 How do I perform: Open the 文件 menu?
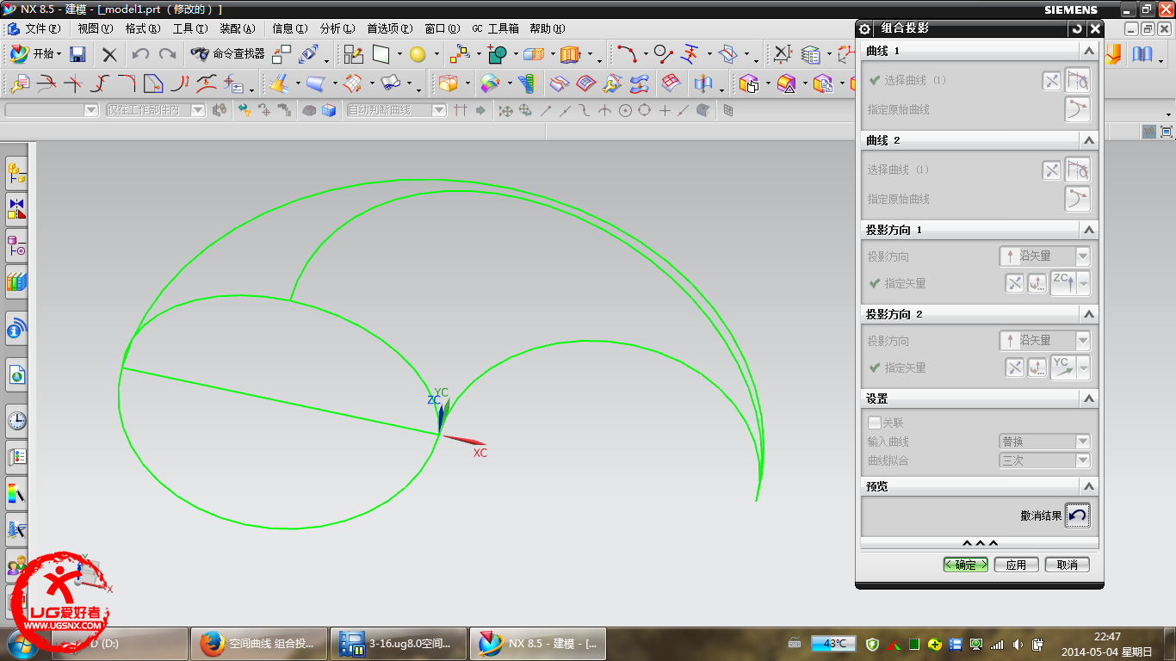point(42,28)
